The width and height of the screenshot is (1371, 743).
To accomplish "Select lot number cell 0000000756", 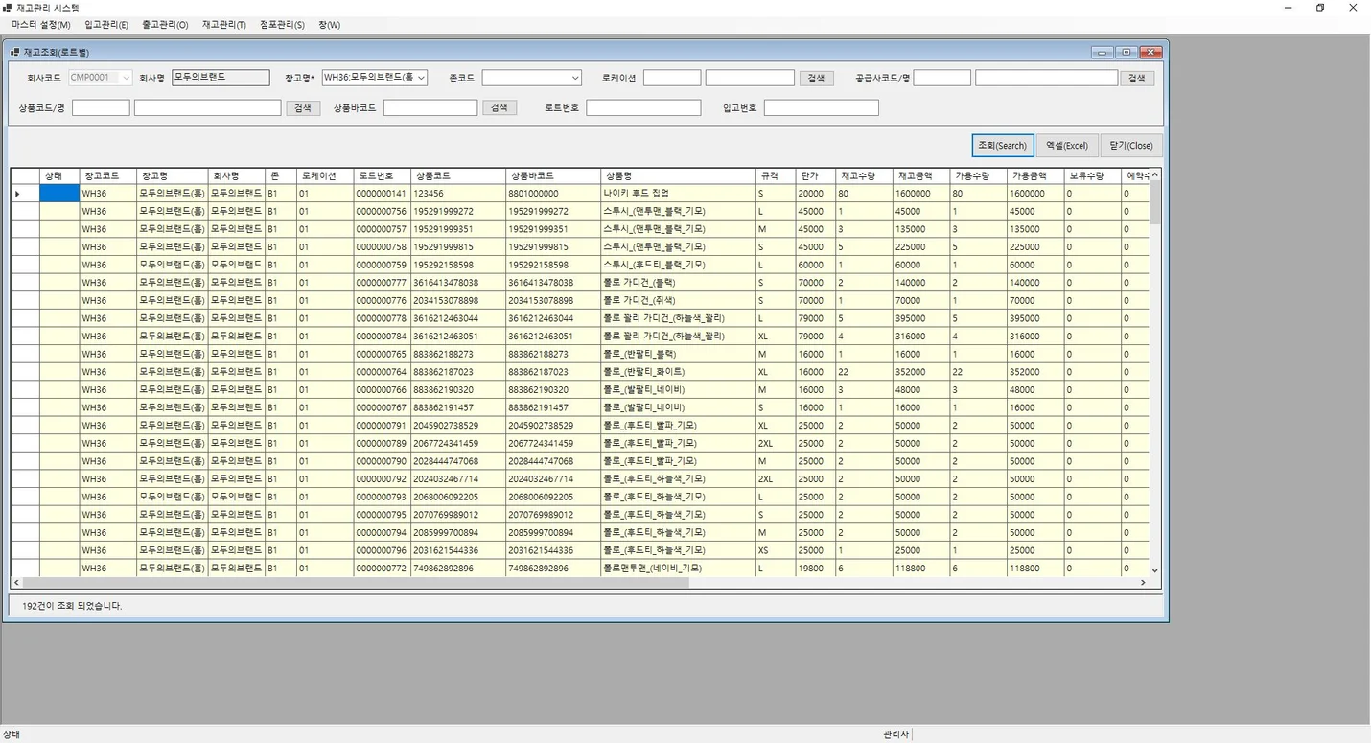I will coord(382,211).
